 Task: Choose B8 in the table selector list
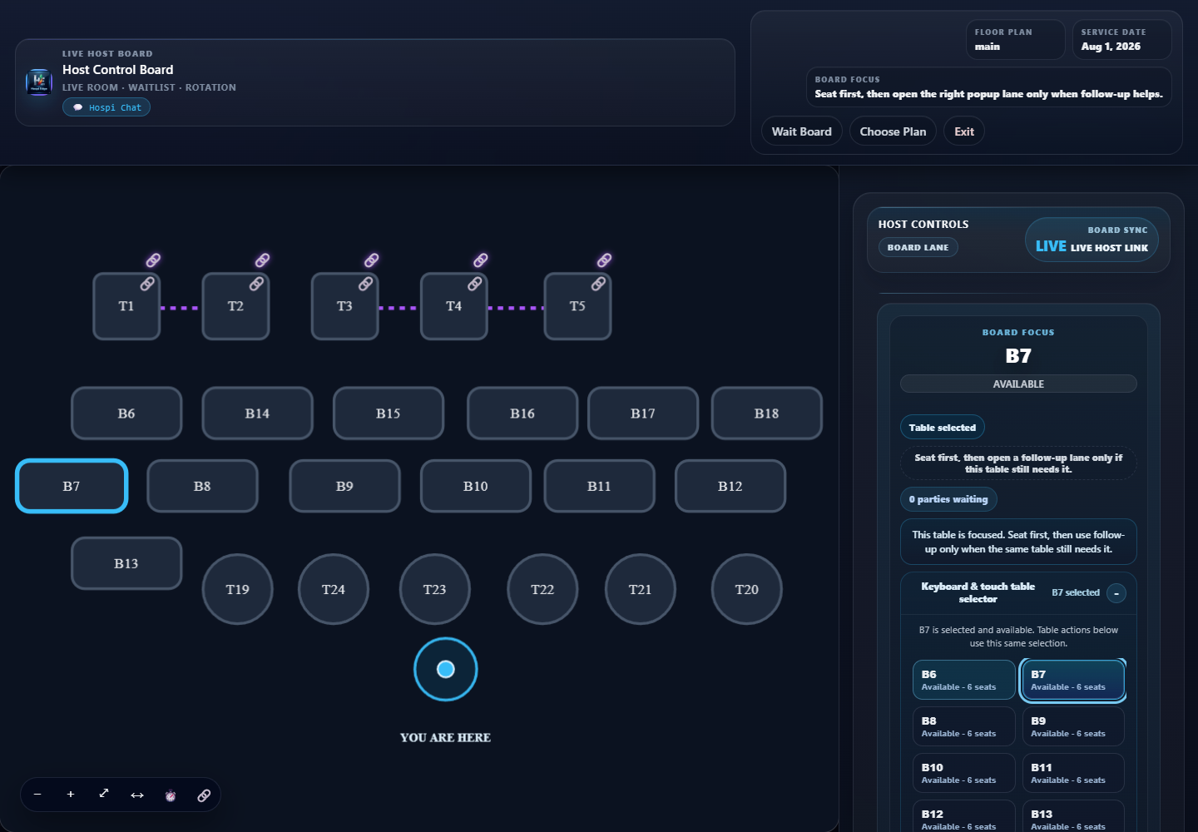(964, 726)
